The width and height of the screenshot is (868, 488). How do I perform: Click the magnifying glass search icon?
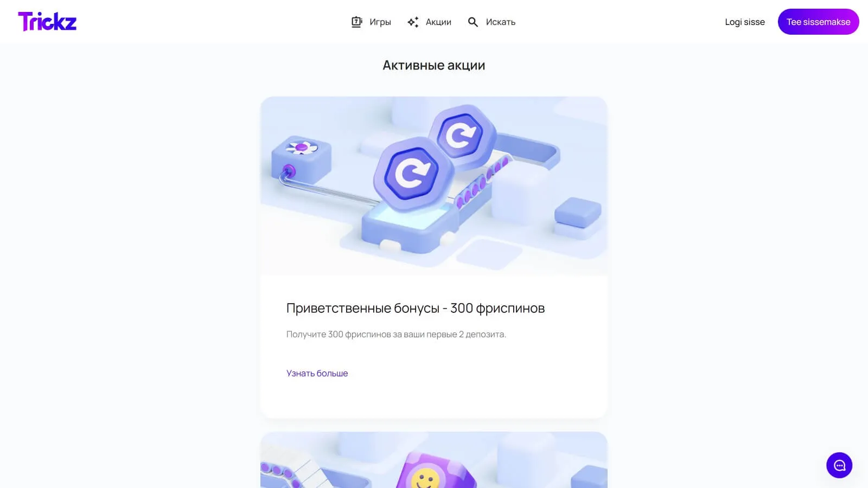[x=473, y=22]
